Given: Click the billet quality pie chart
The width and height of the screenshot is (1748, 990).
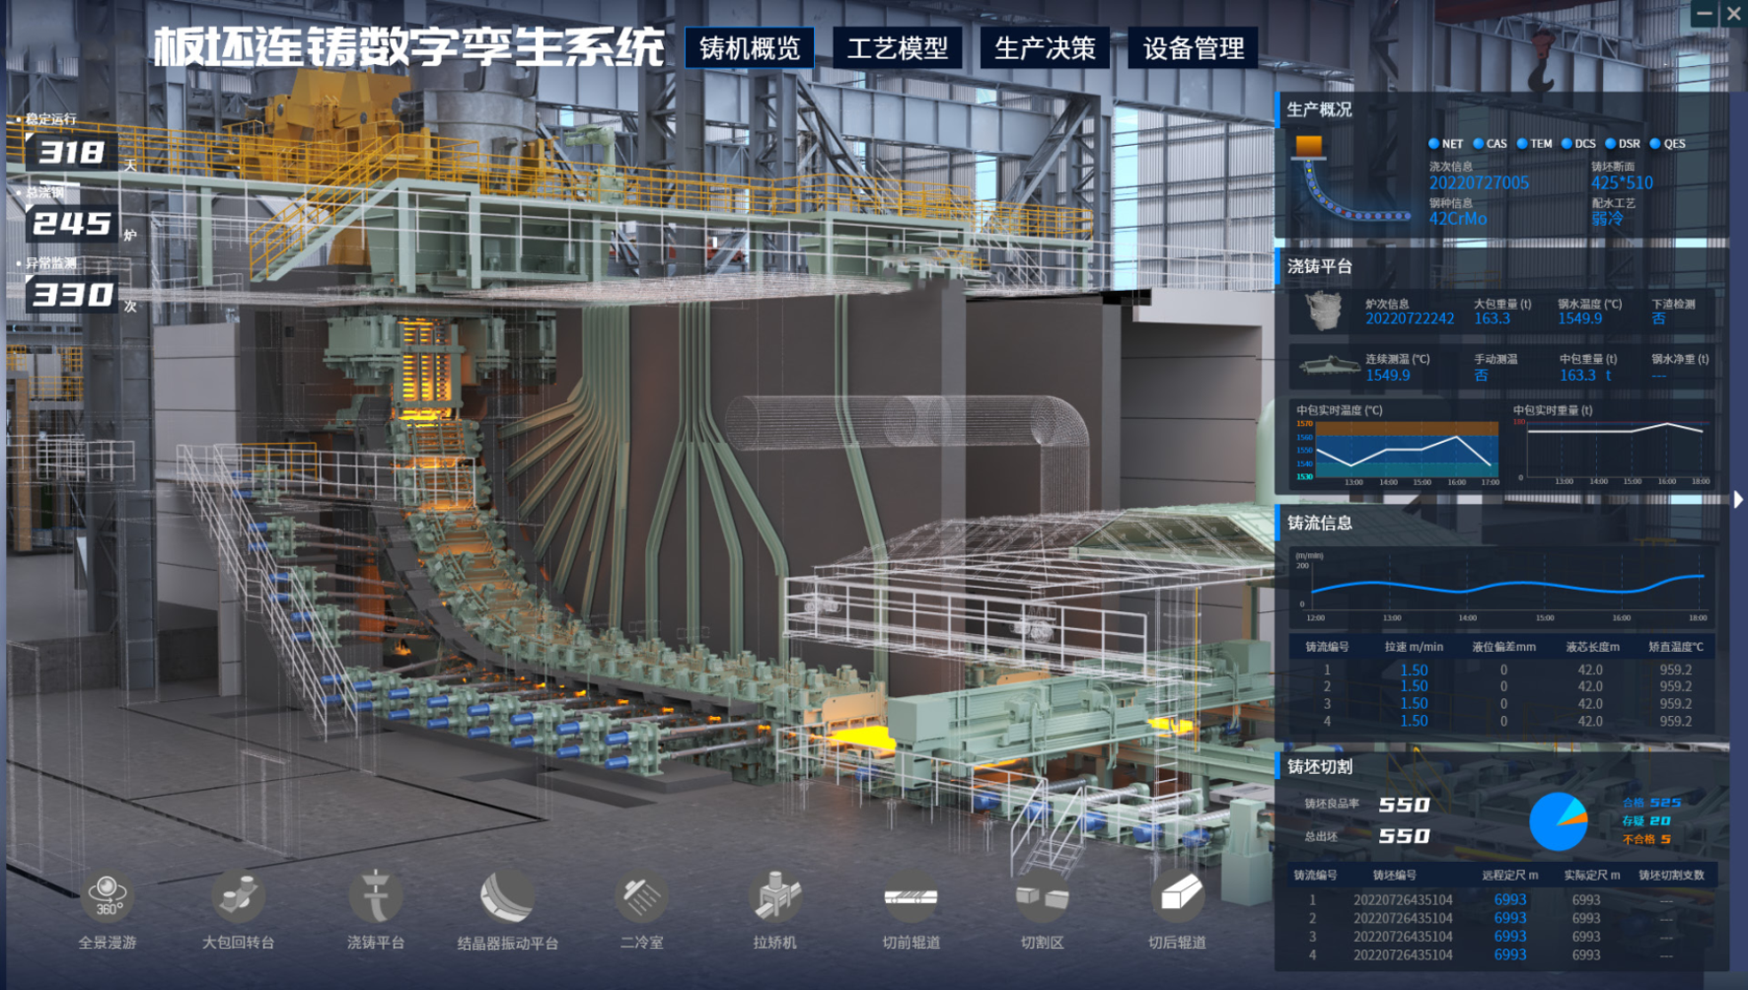Looking at the screenshot, I should pos(1558,821).
